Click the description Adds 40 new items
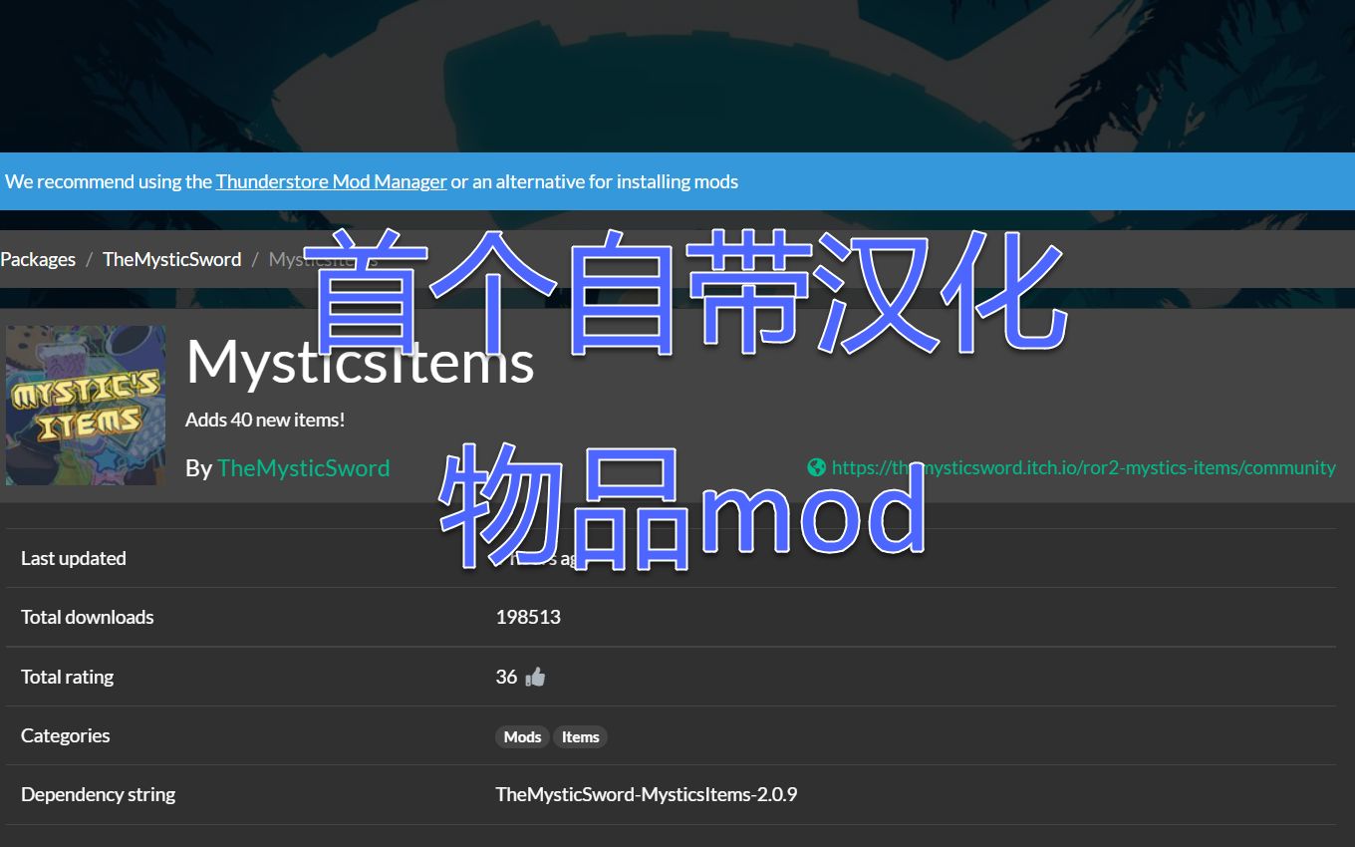 [264, 420]
